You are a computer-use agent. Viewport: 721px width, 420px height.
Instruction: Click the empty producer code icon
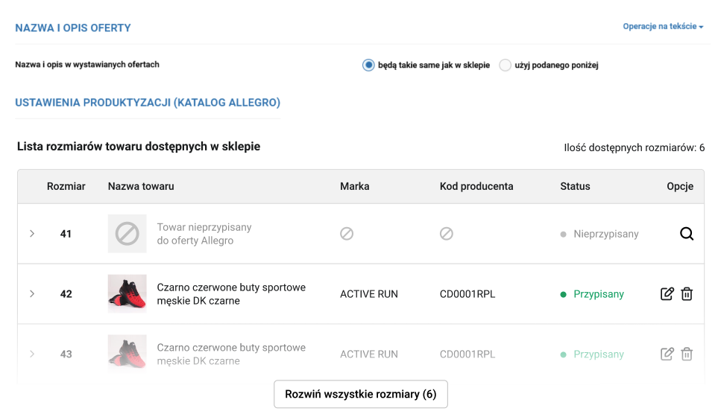click(x=446, y=234)
